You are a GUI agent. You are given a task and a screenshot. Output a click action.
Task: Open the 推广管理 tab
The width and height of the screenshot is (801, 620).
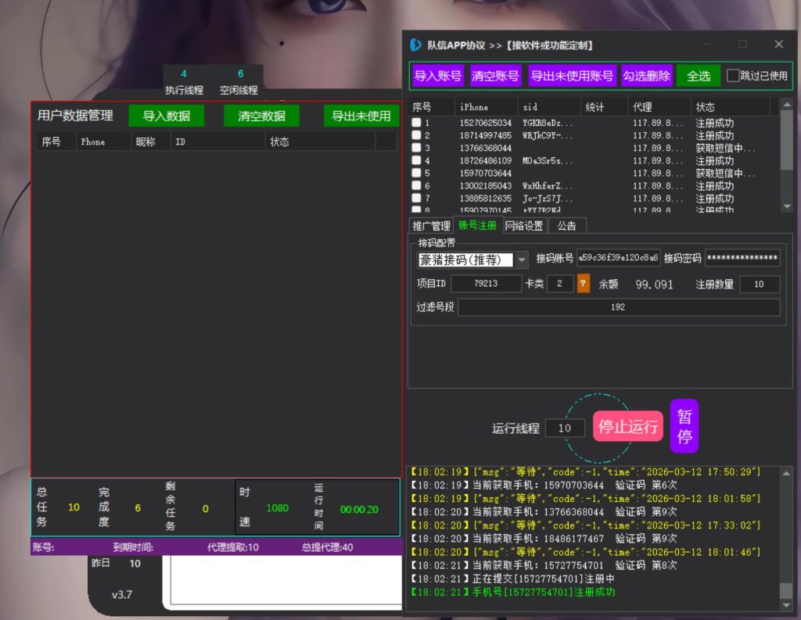pos(431,226)
